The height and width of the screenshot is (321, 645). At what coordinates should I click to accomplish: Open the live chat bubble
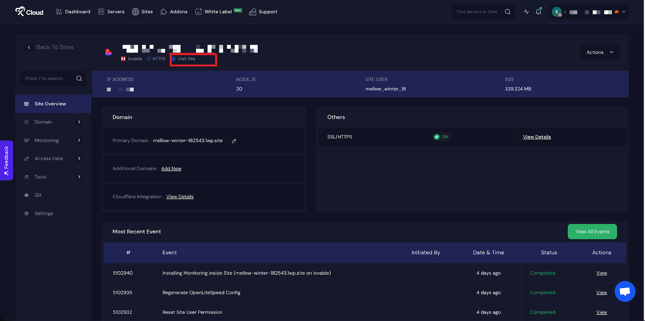(625, 291)
